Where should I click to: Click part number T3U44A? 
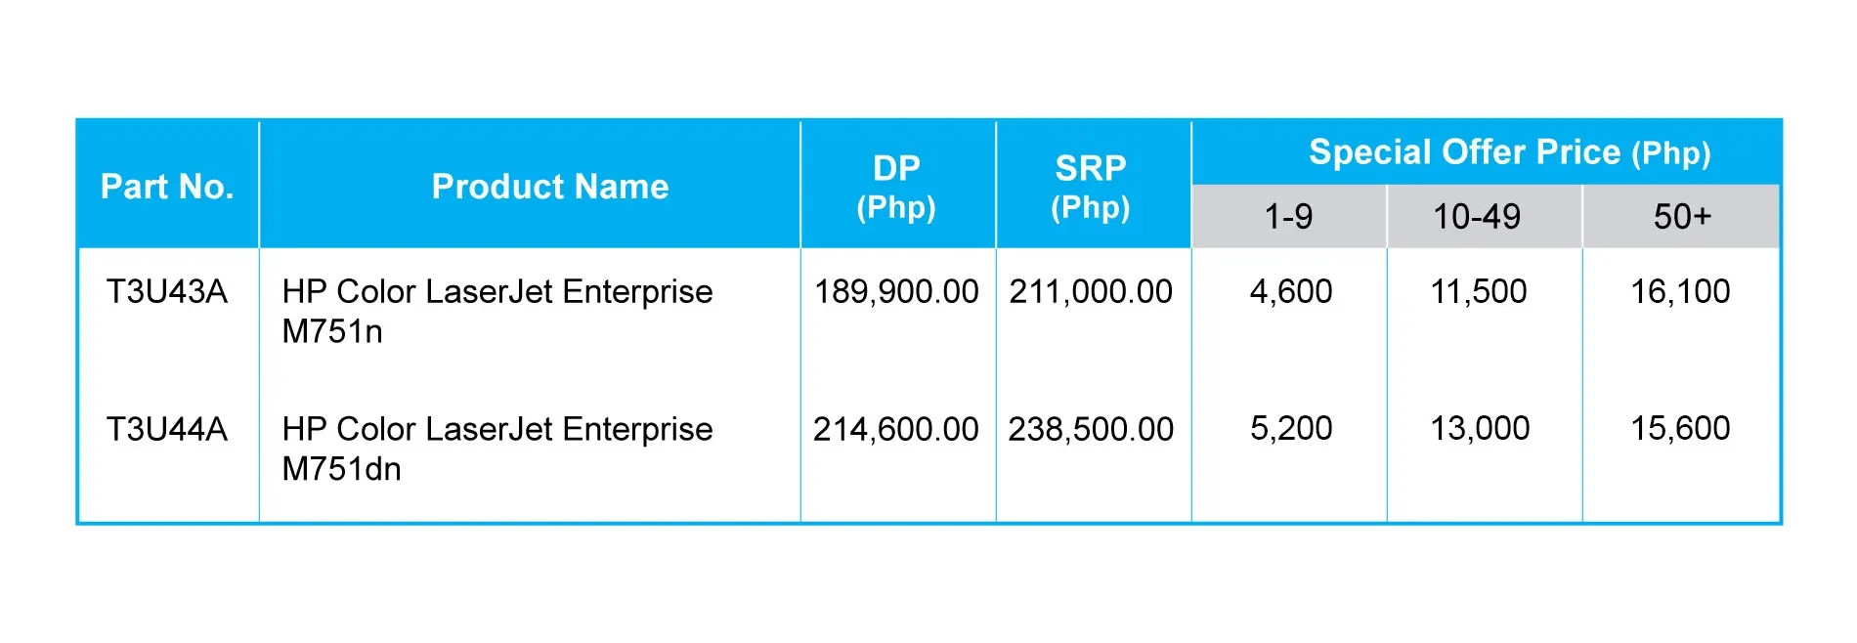coord(167,429)
